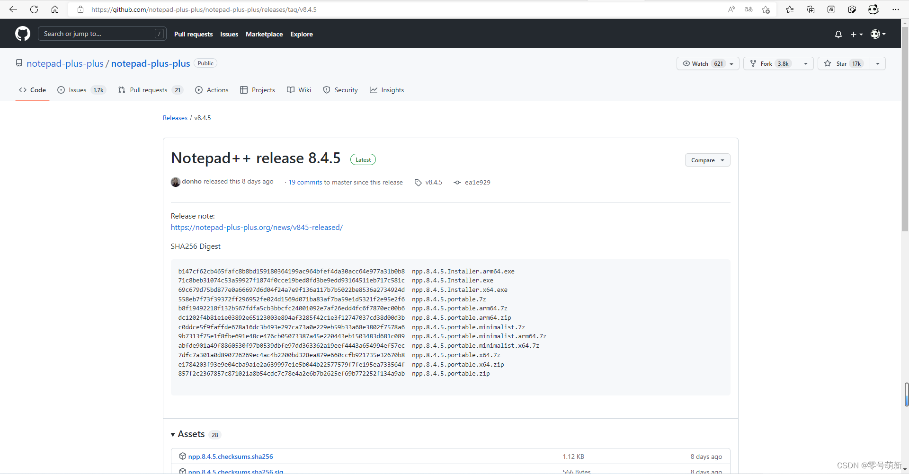This screenshot has height=474, width=909.
Task: Expand the Watch options dropdown arrow
Action: point(732,63)
